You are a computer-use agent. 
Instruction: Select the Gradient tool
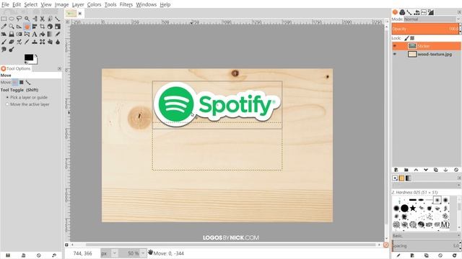tap(50, 34)
